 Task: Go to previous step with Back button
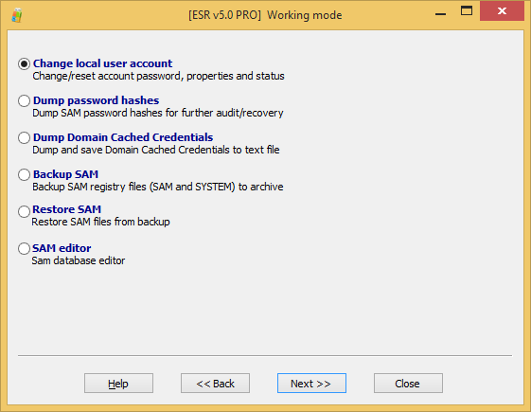coord(215,384)
